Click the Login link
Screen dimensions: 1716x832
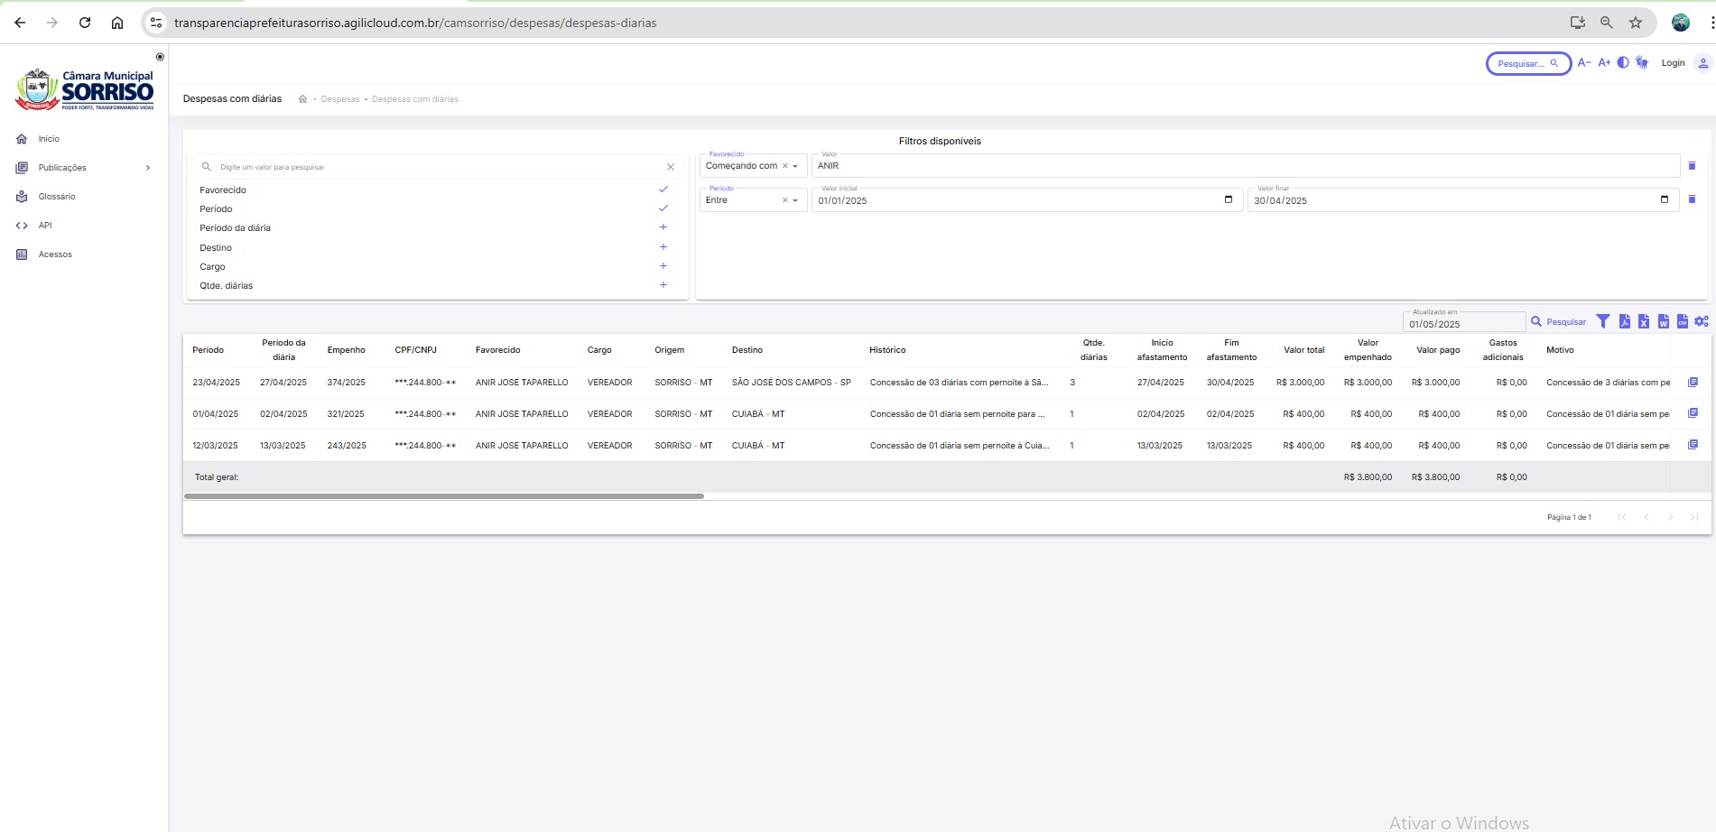[1673, 63]
